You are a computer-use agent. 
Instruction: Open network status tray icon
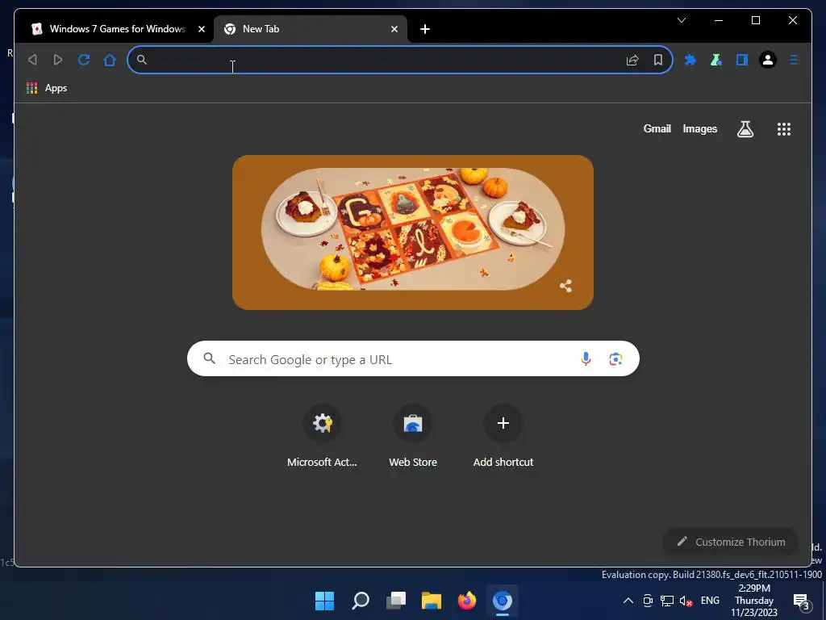(x=667, y=601)
